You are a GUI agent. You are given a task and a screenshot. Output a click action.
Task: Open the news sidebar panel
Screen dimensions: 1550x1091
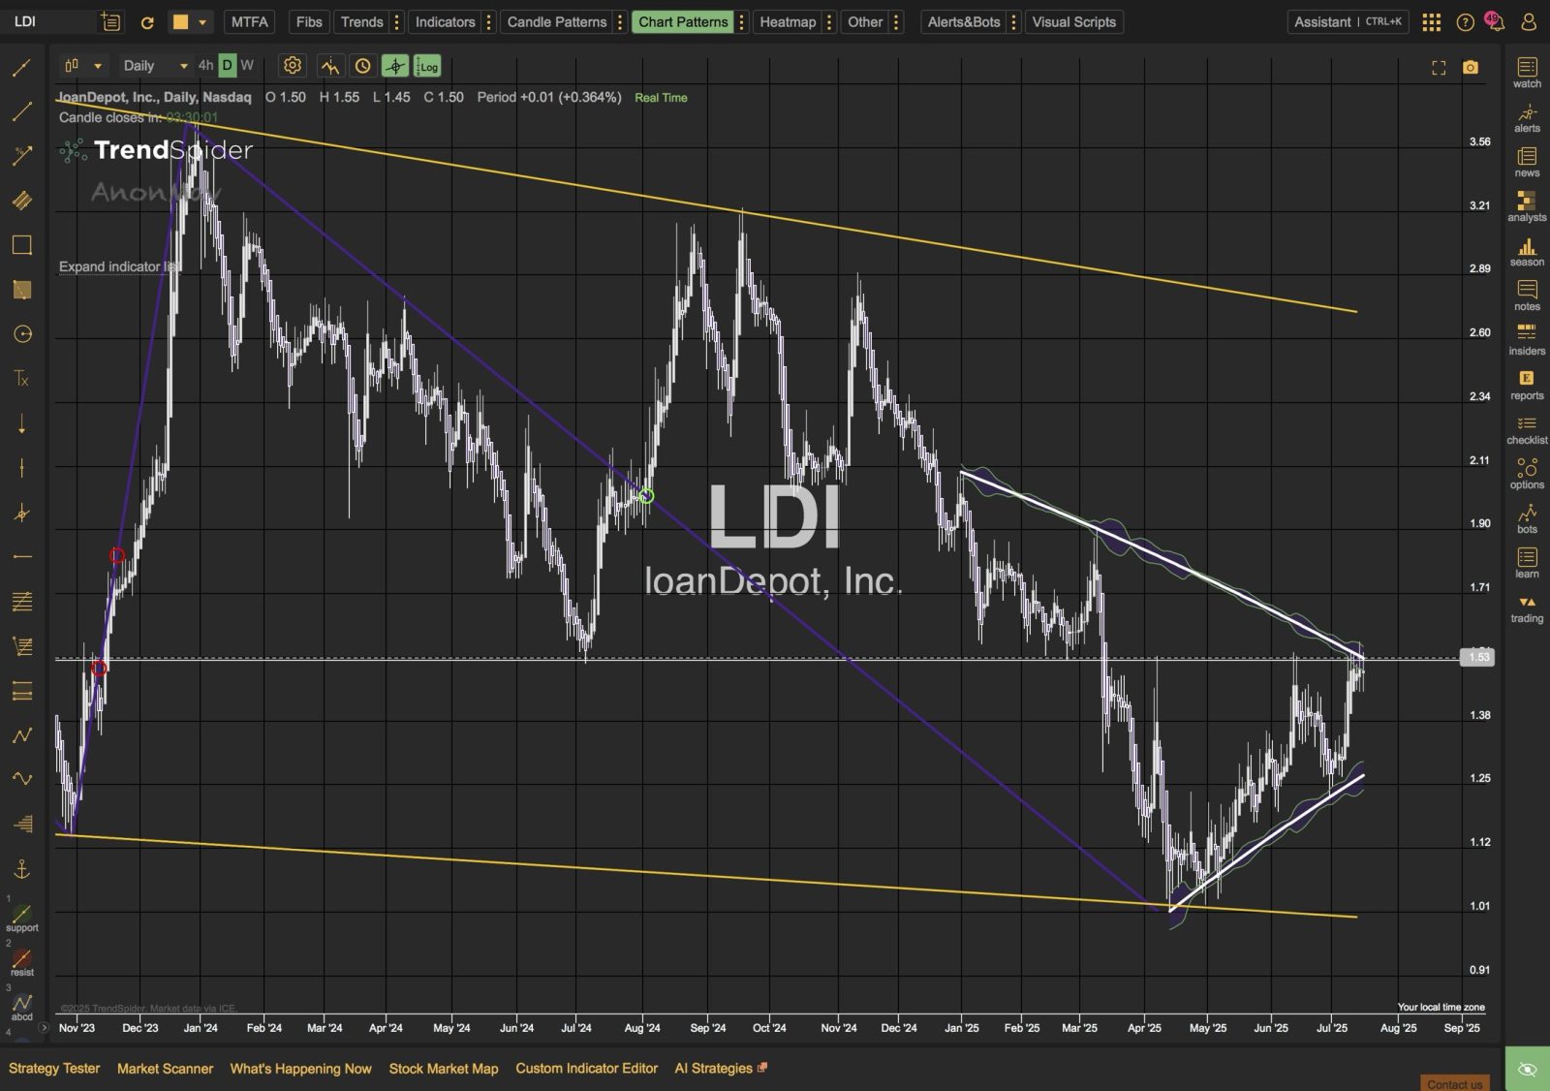[x=1527, y=162]
